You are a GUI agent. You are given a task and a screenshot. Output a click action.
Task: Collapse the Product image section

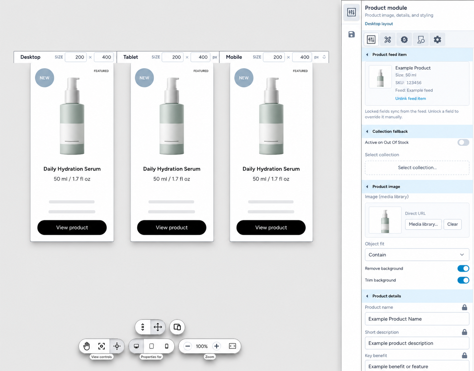point(418,187)
